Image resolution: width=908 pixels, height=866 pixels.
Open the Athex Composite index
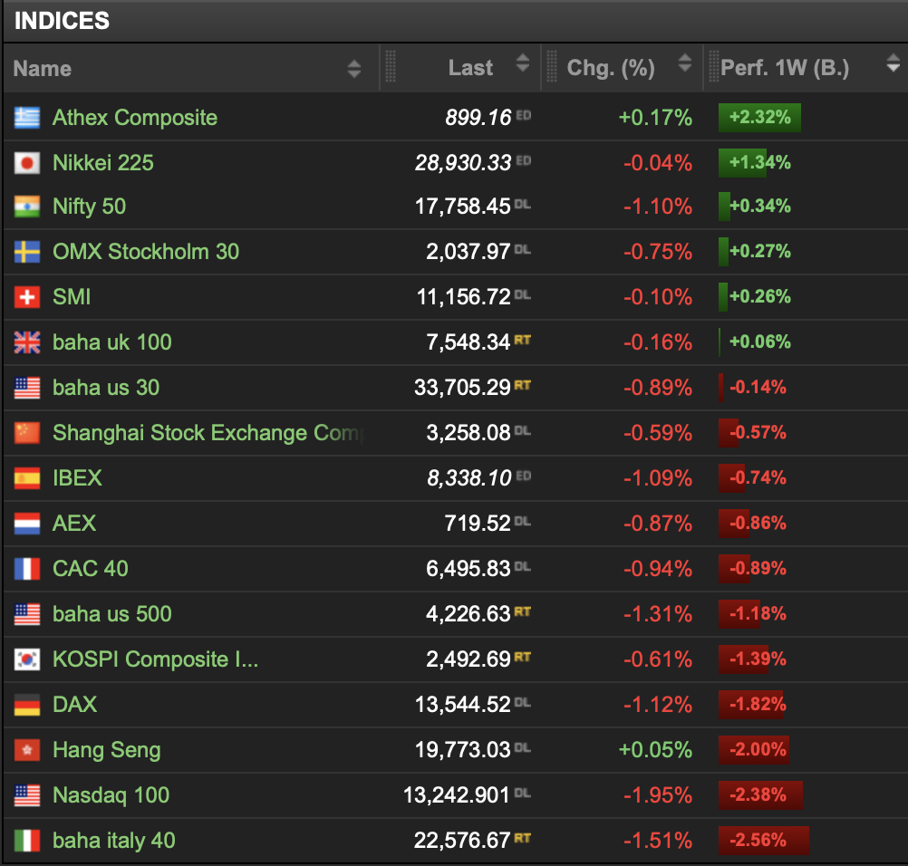point(135,118)
